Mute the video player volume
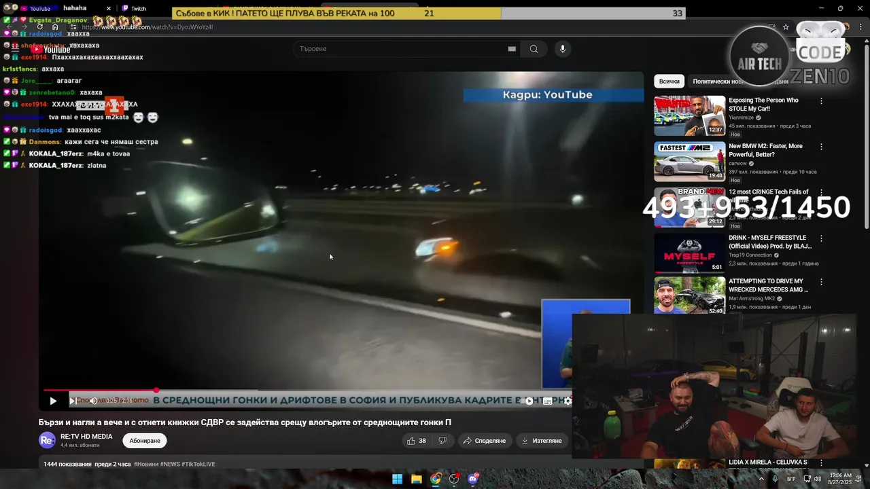 point(94,401)
